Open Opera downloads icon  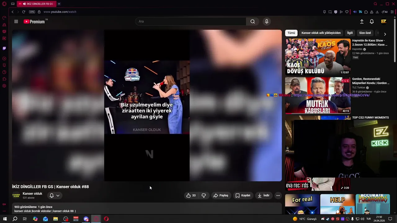[377, 12]
